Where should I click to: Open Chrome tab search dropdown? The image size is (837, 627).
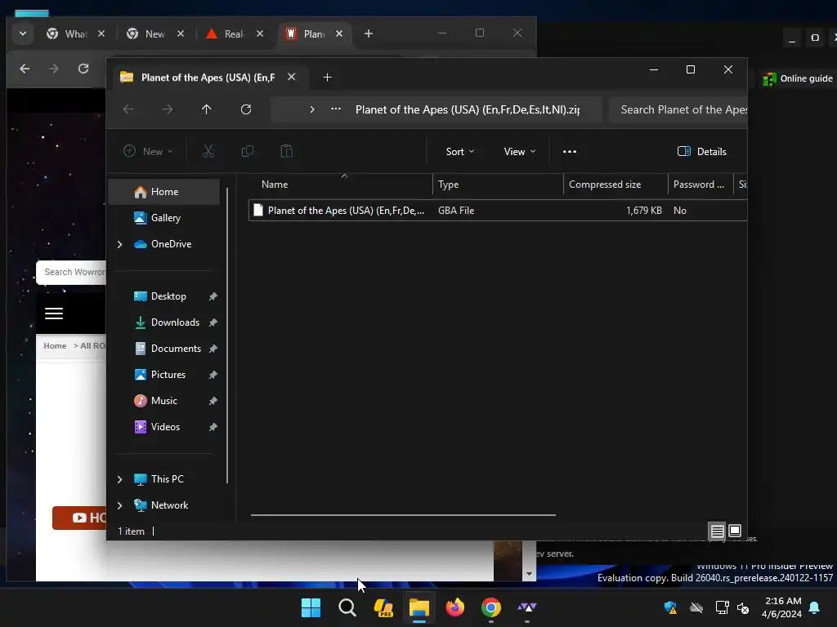[x=22, y=33]
